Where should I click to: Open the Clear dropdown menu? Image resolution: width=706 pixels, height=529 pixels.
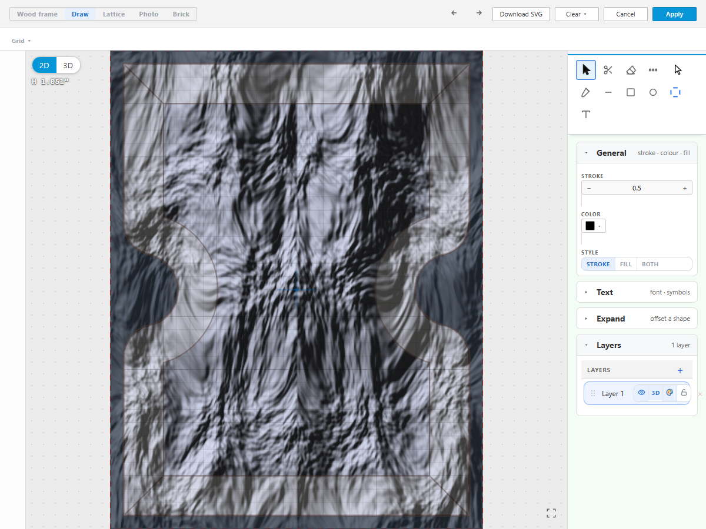click(577, 14)
